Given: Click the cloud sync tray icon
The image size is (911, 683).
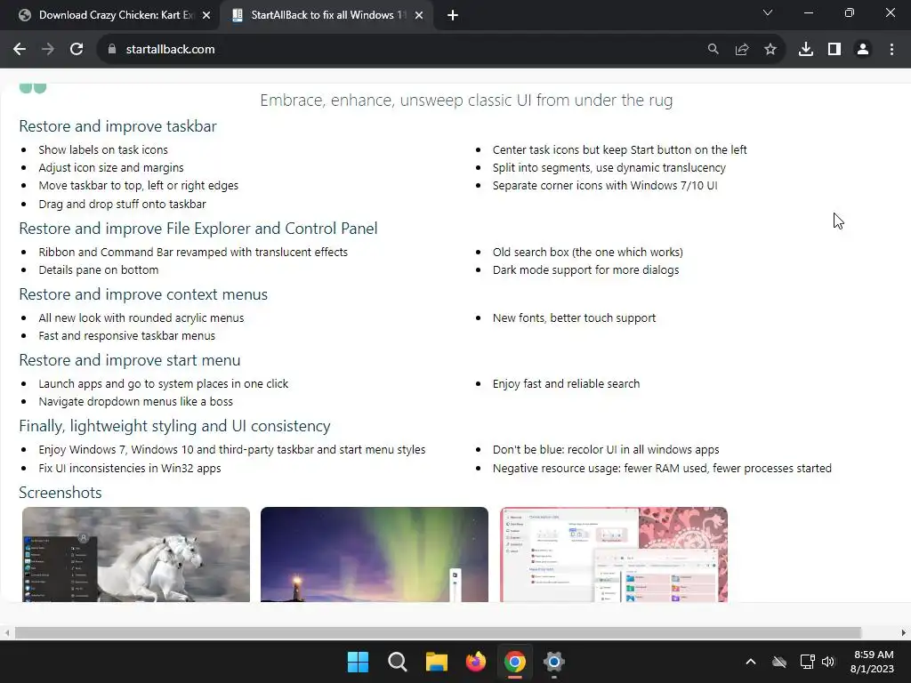Looking at the screenshot, I should 779,662.
